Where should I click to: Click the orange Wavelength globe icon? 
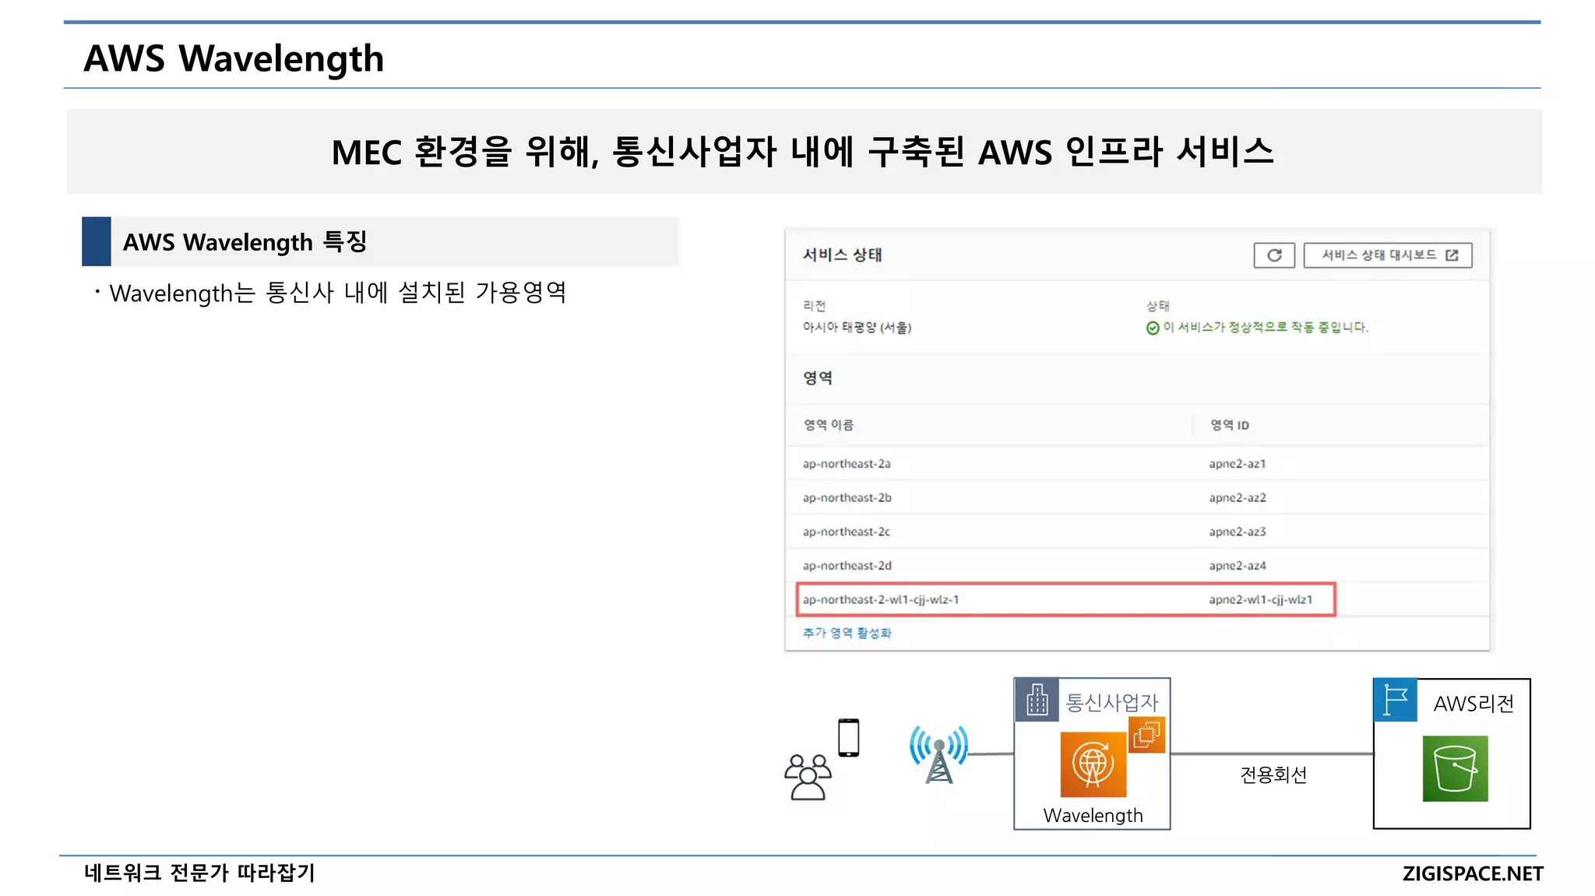pyautogui.click(x=1093, y=764)
